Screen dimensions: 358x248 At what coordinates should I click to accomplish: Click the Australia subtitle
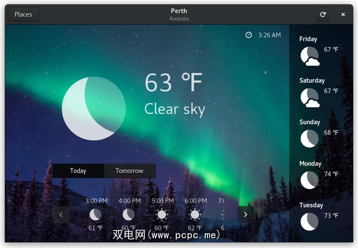pyautogui.click(x=179, y=19)
